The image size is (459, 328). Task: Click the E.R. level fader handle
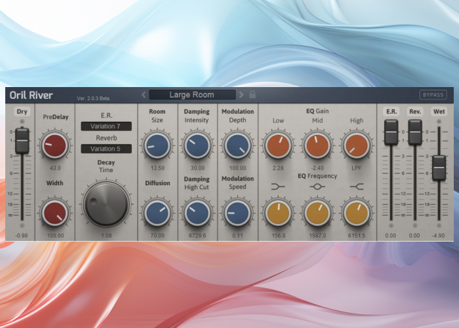pos(391,132)
